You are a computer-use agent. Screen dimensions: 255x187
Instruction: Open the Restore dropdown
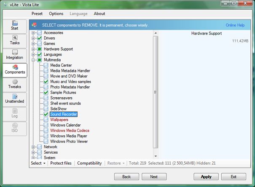(116, 163)
